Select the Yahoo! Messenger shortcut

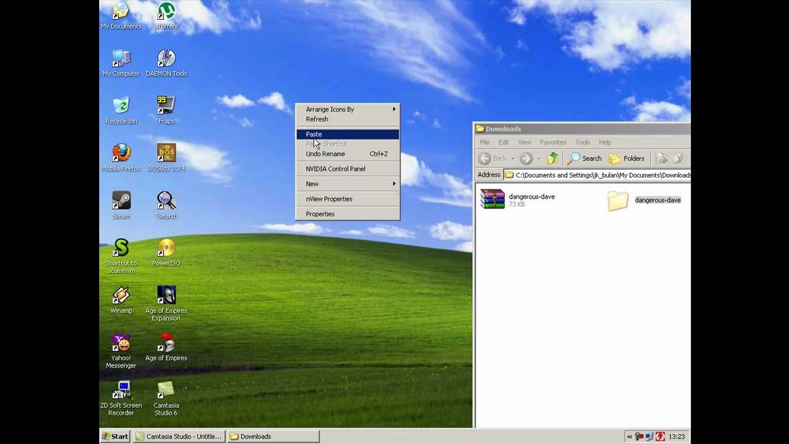(121, 351)
